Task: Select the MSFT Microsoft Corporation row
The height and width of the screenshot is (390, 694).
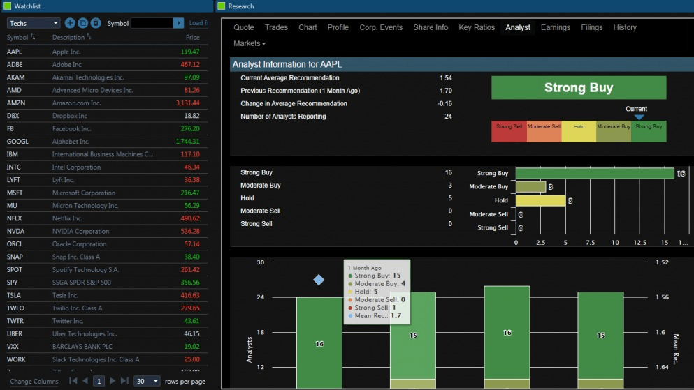Action: [107, 193]
